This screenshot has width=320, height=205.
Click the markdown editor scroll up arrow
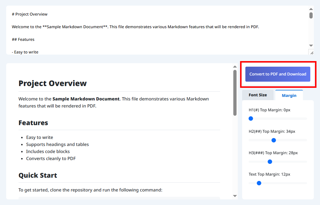[311, 9]
